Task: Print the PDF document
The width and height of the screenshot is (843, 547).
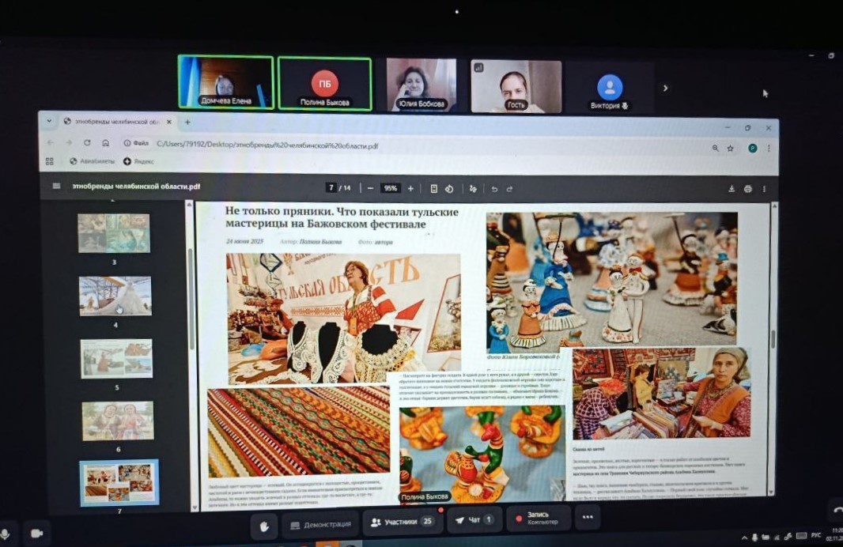Action: [747, 189]
